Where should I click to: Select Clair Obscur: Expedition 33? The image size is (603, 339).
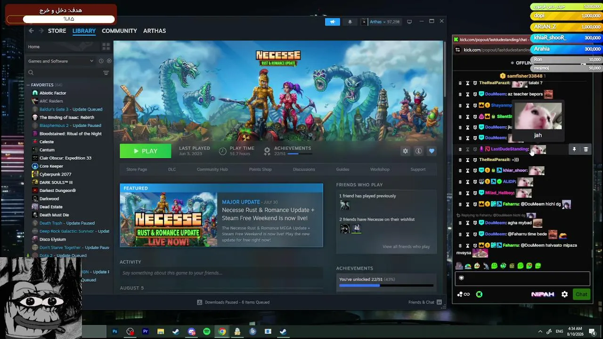click(65, 158)
